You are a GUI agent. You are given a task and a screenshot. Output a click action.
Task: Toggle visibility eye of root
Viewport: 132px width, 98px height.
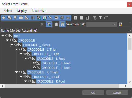[7, 35]
